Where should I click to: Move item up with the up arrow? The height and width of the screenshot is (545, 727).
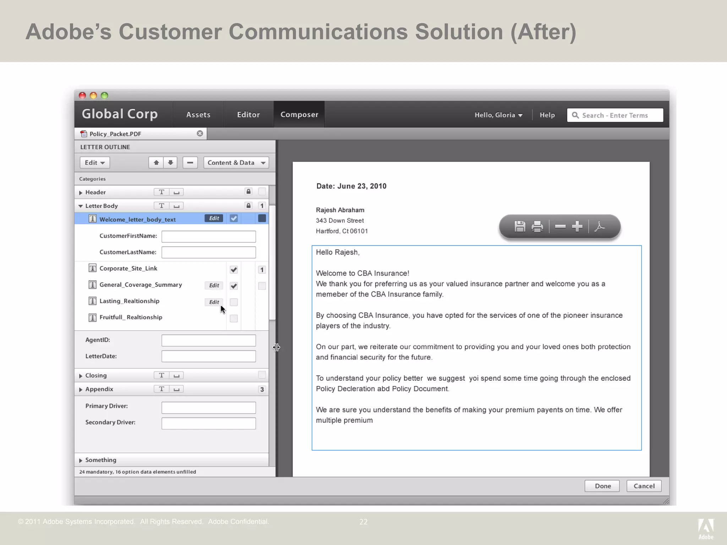click(156, 163)
